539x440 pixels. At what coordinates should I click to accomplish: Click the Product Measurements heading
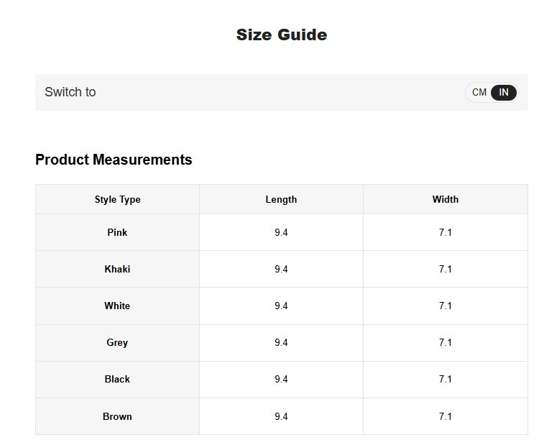(x=114, y=160)
